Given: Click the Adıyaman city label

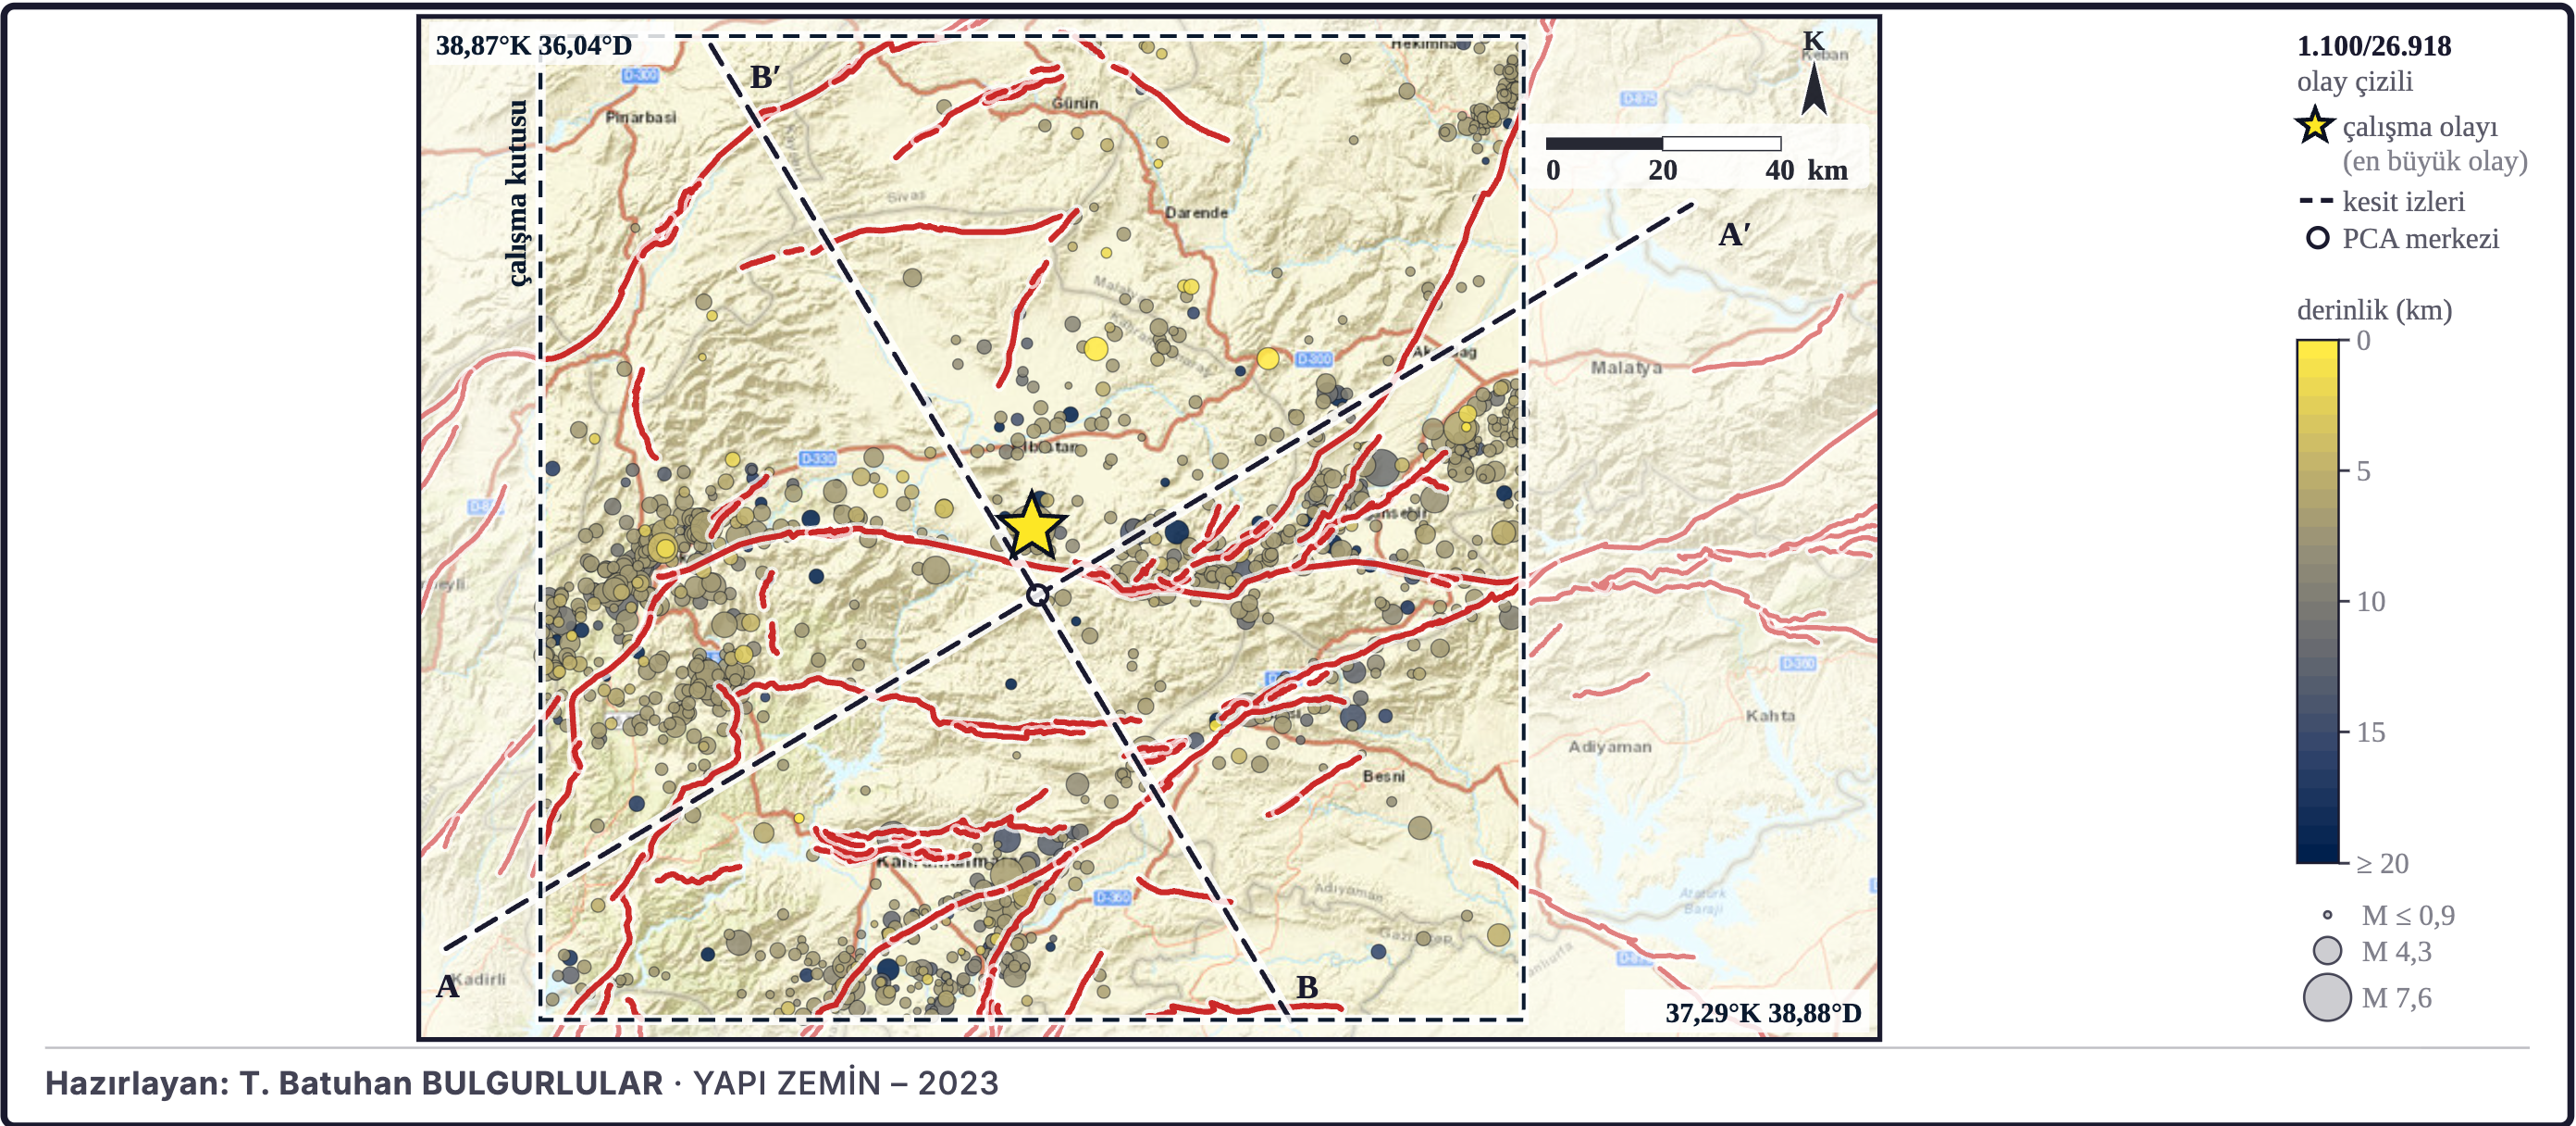Looking at the screenshot, I should pyautogui.click(x=1609, y=746).
